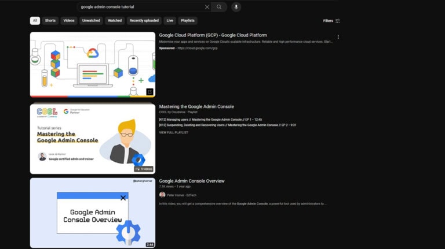The height and width of the screenshot is (249, 445).
Task: Open COOL by Cloudwise channel name
Action: point(172,112)
